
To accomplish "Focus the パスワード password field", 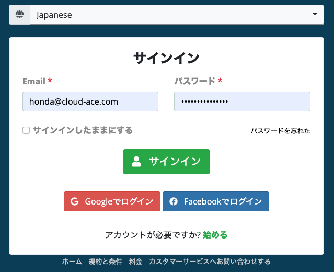I will [242, 101].
